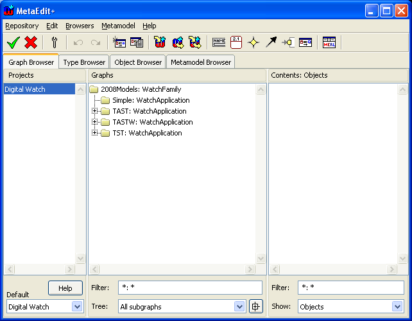This screenshot has width=412, height=321.
Task: Click the NAME property tool icon
Action: coord(219,42)
